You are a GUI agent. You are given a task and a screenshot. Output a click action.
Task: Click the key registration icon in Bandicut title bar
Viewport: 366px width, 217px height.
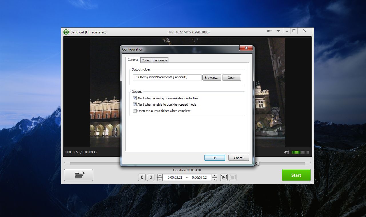click(x=269, y=31)
